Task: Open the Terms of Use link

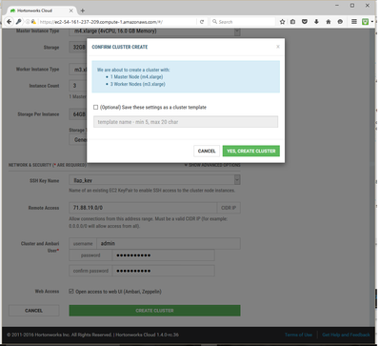Action: click(298, 335)
